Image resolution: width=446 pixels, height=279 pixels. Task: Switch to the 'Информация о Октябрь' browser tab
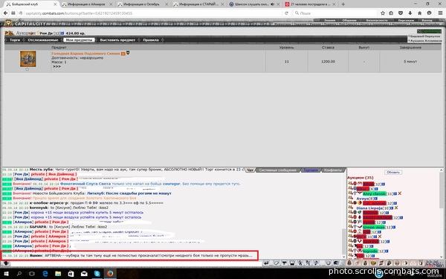(x=143, y=4)
